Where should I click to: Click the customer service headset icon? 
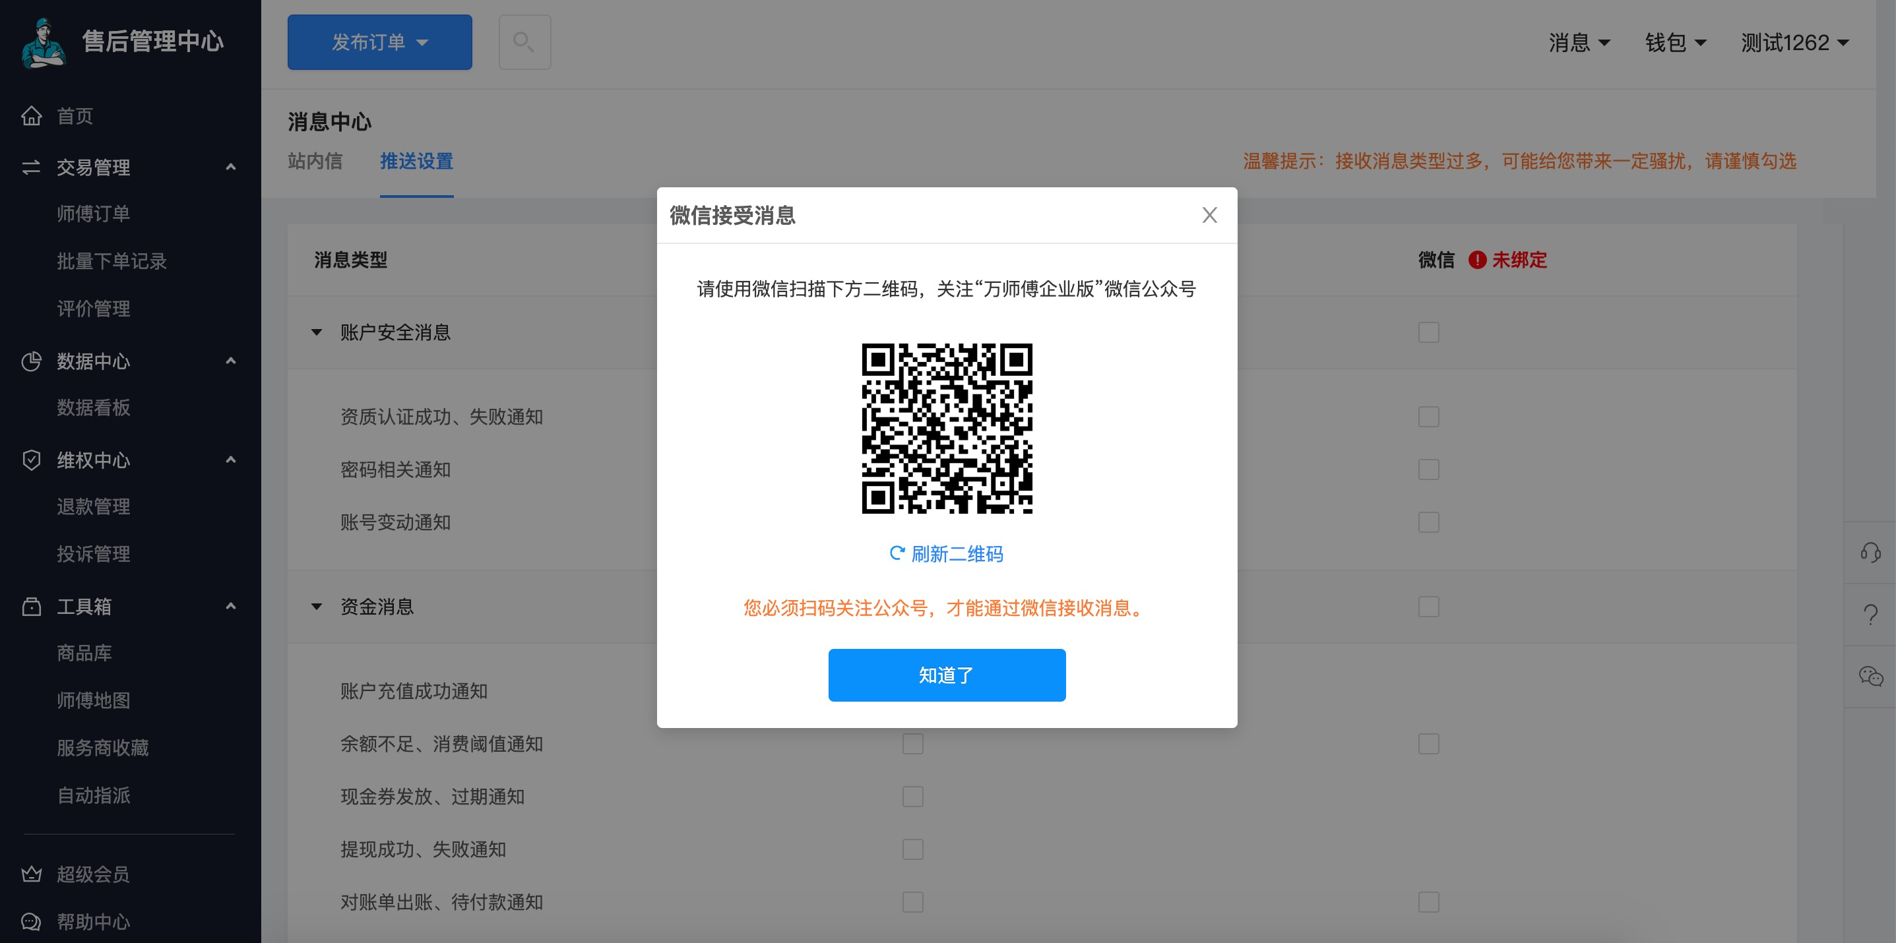1870,553
